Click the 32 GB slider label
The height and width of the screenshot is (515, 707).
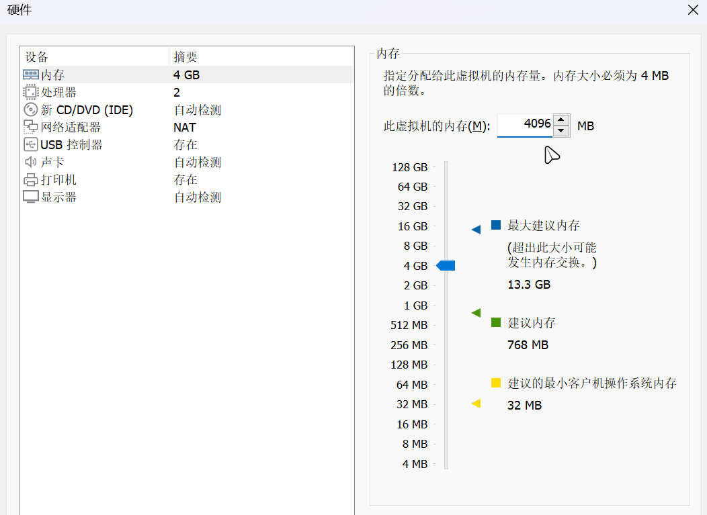(x=412, y=206)
